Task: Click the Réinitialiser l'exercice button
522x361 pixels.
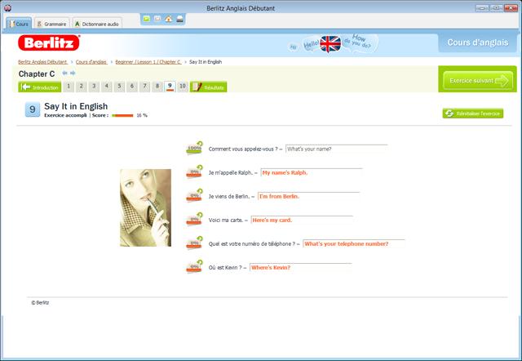Action: click(473, 114)
